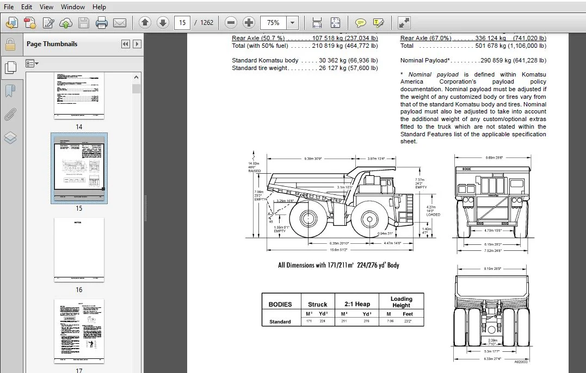Click the 'Loading Height' table header
586x373 pixels.
point(402,302)
